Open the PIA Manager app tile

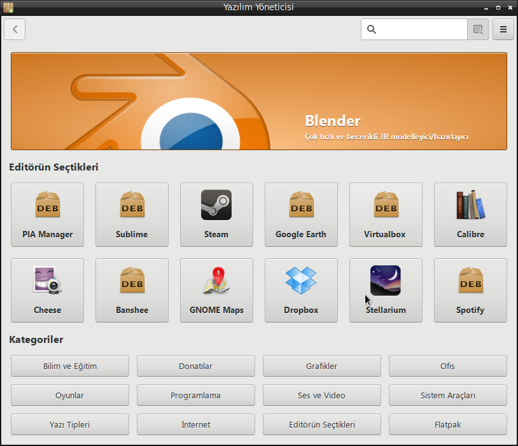coord(47,215)
